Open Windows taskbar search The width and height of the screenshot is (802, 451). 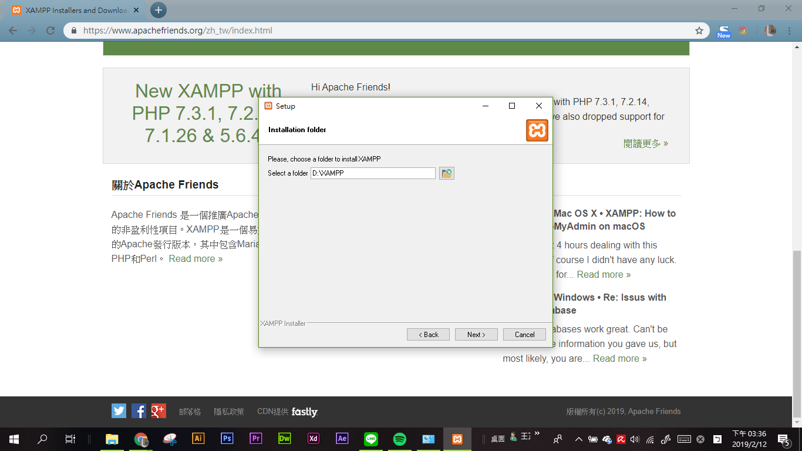point(42,439)
